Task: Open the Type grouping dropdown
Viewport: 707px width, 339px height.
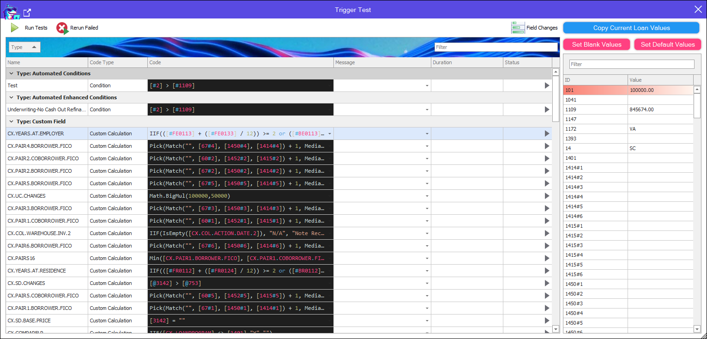Action: 24,47
